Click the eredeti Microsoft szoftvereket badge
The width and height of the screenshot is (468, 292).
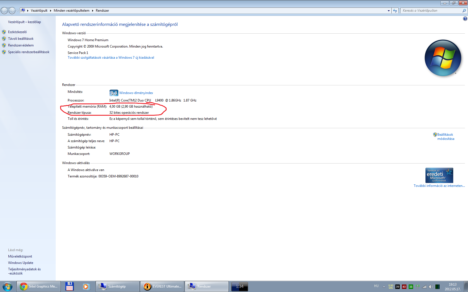(x=439, y=175)
